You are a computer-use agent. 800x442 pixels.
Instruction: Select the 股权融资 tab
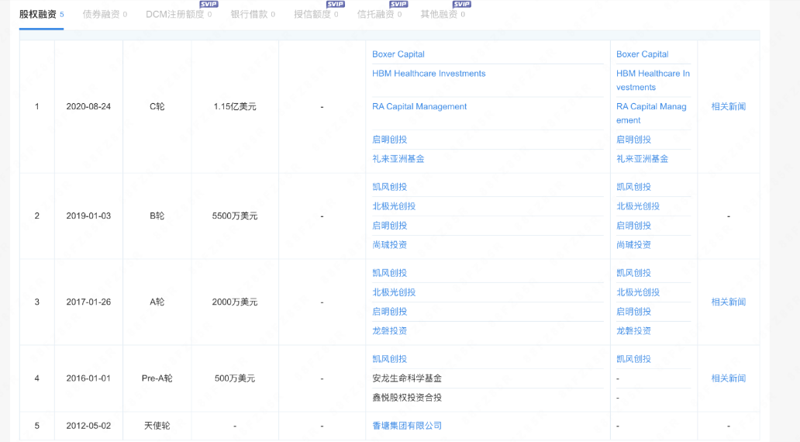(41, 14)
